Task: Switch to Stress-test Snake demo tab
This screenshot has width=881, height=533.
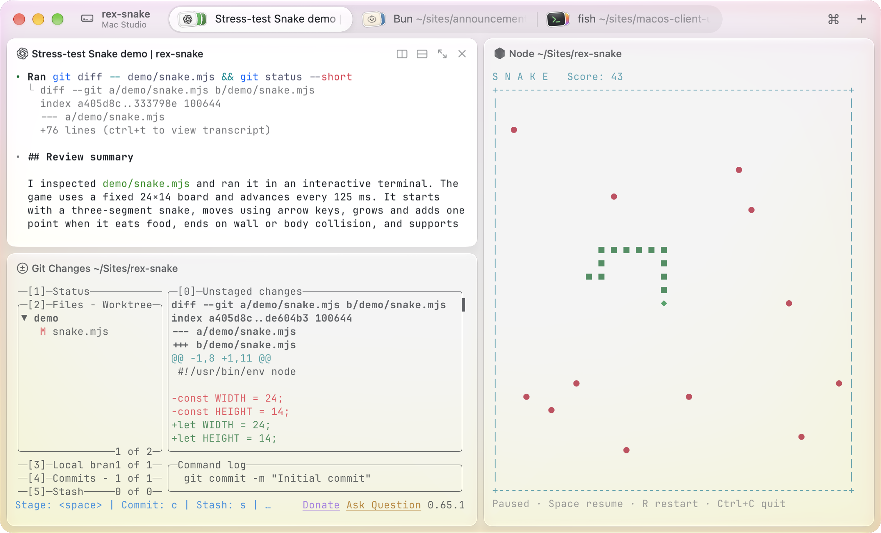Action: pos(260,19)
